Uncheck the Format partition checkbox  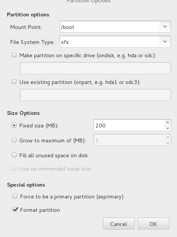[x=15, y=210]
